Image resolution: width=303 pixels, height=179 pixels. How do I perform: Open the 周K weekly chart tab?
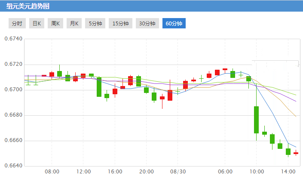[55, 24]
